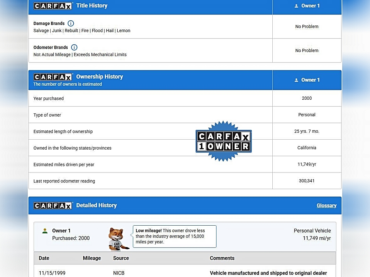The height and width of the screenshot is (277, 370).
Task: Click the Low mileage speech bubble
Action: (x=174, y=236)
